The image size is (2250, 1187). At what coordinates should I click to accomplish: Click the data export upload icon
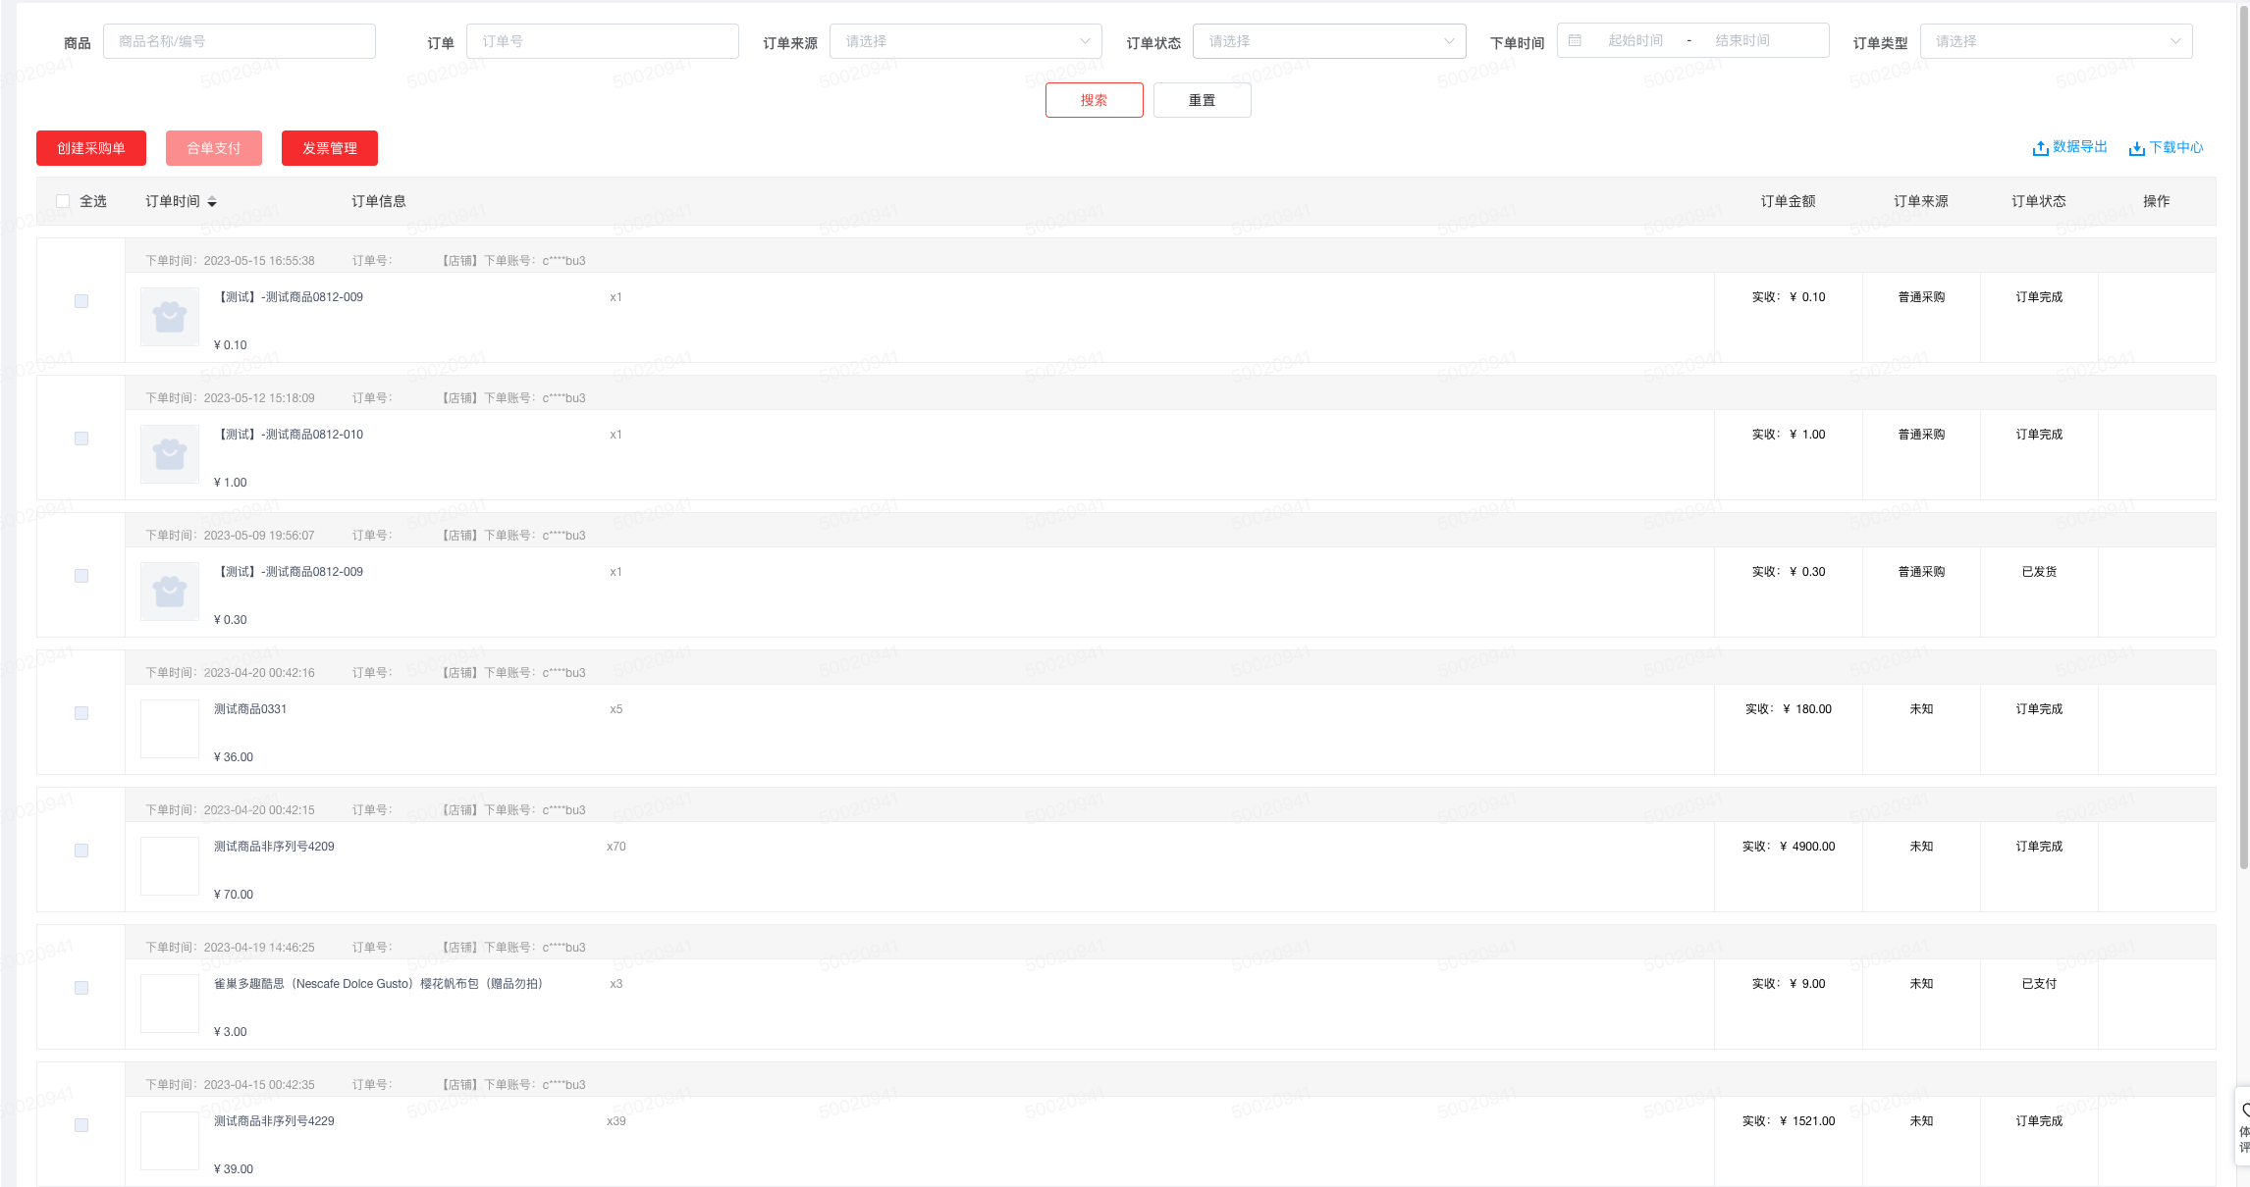tap(2040, 148)
